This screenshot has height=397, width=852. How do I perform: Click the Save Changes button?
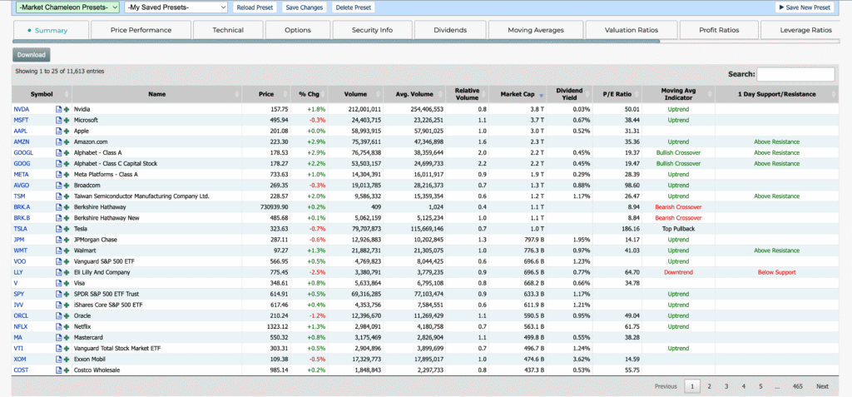tap(305, 7)
